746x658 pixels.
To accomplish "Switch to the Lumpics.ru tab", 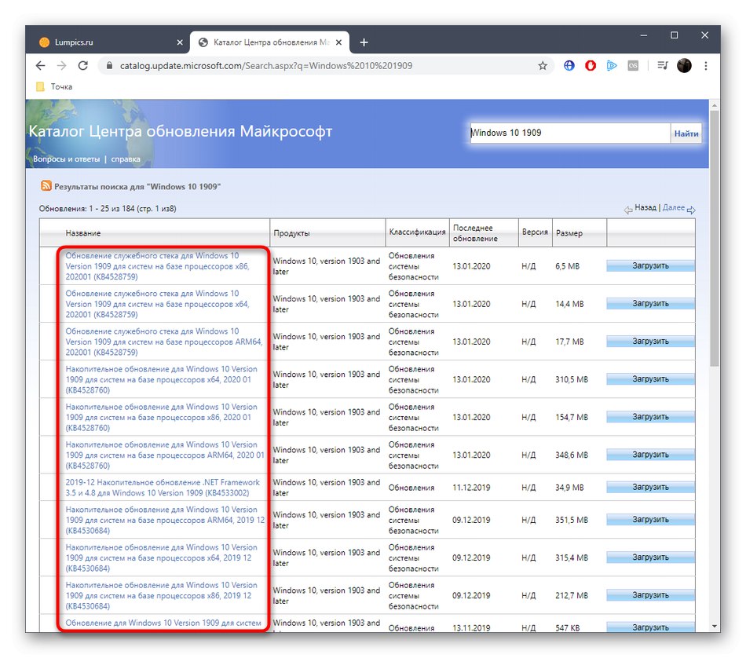I will pyautogui.click(x=109, y=42).
